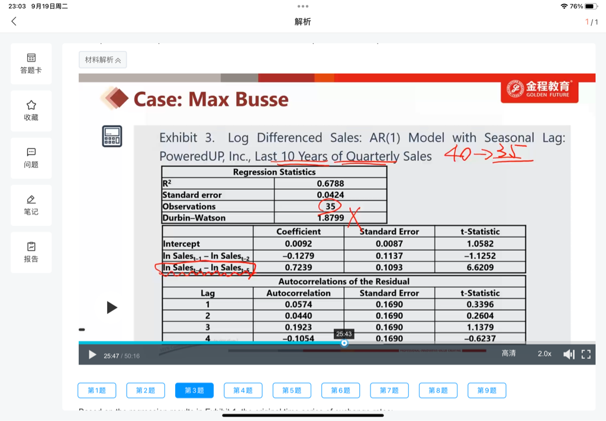Click the video progress slider handle
This screenshot has width=606, height=421.
(x=344, y=343)
